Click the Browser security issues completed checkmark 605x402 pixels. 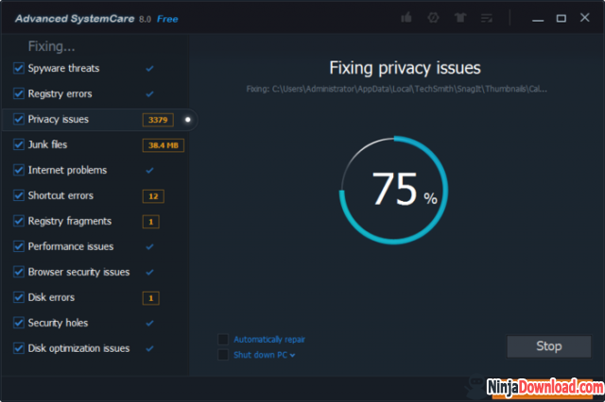[149, 272]
